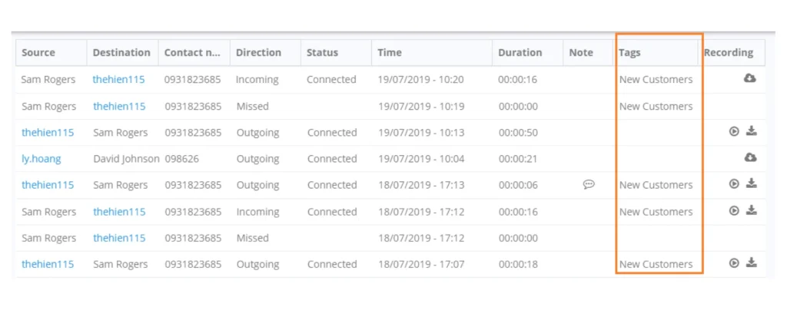Play the recording of the 17:12 incoming call
The image size is (787, 310).
734,210
